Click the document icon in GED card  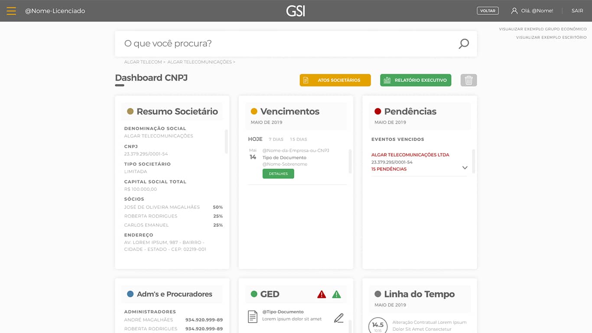[253, 317]
